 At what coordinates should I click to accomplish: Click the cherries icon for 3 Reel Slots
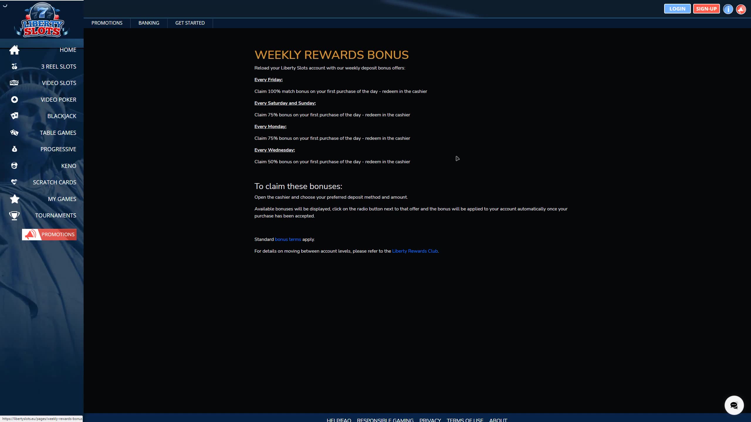click(14, 67)
